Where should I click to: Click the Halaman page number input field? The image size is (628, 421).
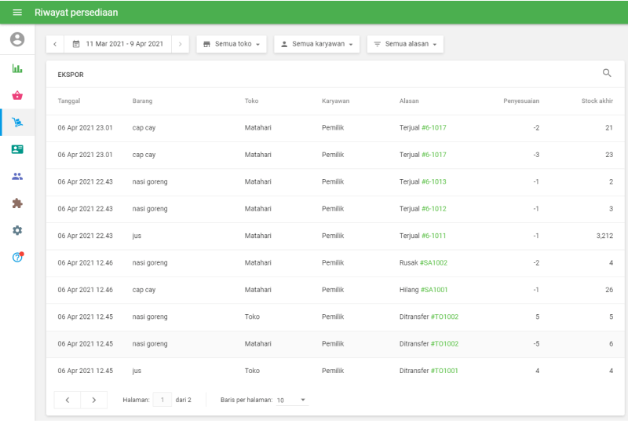pos(162,400)
